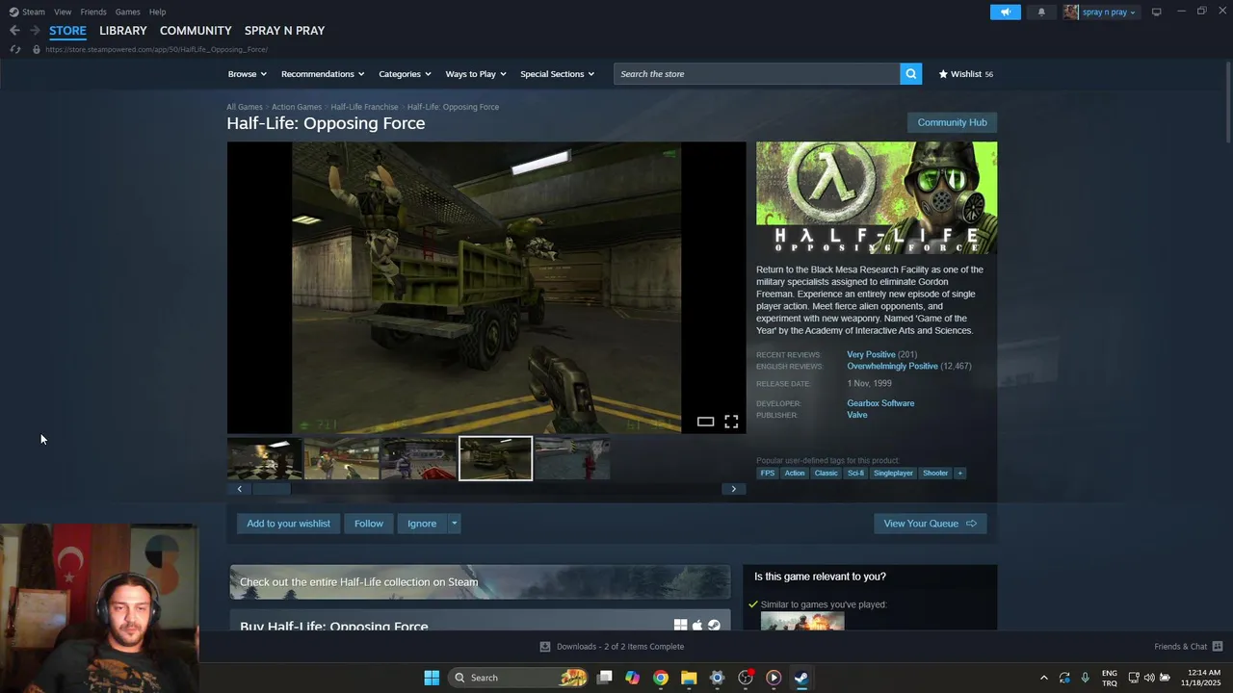Open Friends & Chat in bottom corner
Image resolution: width=1233 pixels, height=693 pixels.
pyautogui.click(x=1188, y=647)
